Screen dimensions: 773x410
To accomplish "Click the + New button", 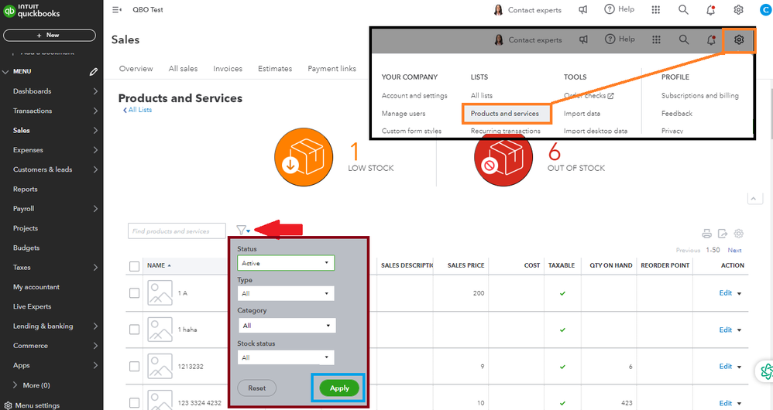I will 50,36.
